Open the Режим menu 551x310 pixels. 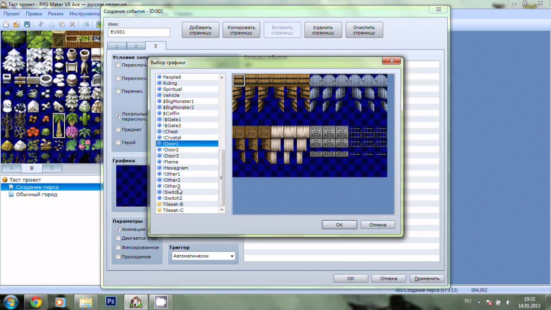pyautogui.click(x=56, y=14)
